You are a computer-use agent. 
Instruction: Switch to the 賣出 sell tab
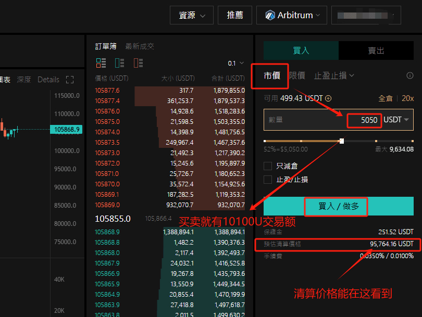click(376, 50)
